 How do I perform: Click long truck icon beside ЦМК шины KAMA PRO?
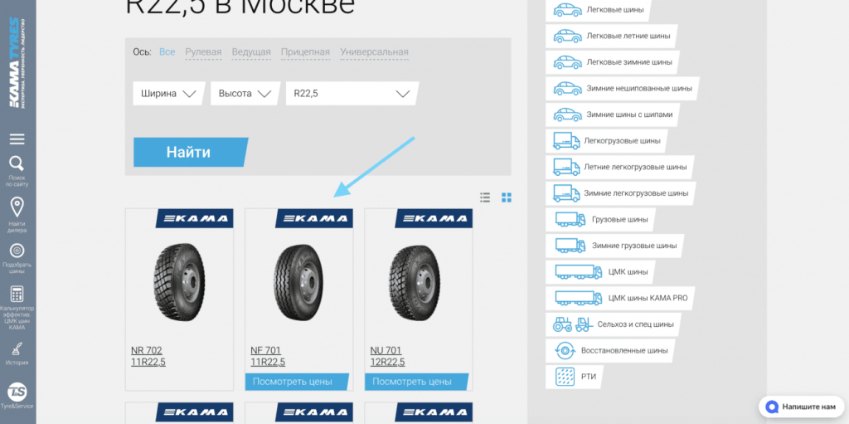[x=578, y=298]
